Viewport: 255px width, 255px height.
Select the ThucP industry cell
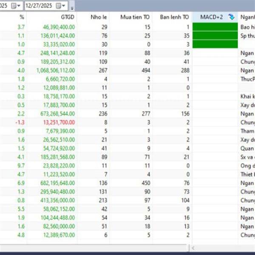[x=248, y=79]
